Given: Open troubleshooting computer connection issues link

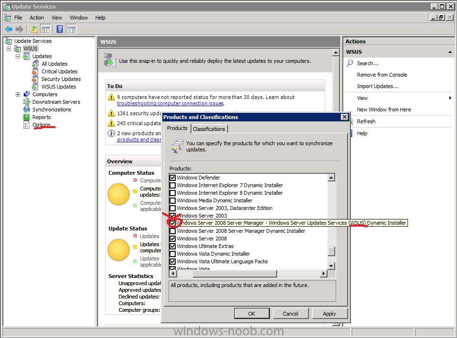Looking at the screenshot, I should (170, 103).
